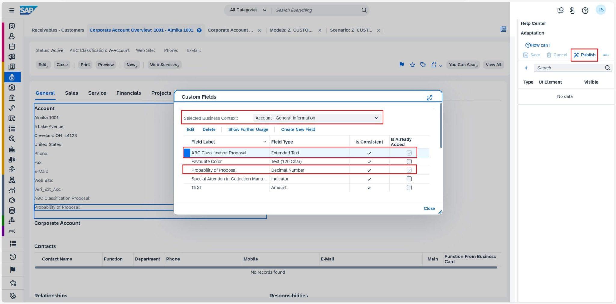616x304 pixels.
Task: Switch to the Financials tab
Action: click(x=128, y=93)
